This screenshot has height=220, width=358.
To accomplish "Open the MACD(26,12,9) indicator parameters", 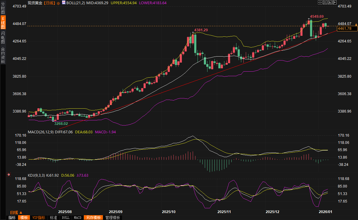I will pyautogui.click(x=41, y=132).
